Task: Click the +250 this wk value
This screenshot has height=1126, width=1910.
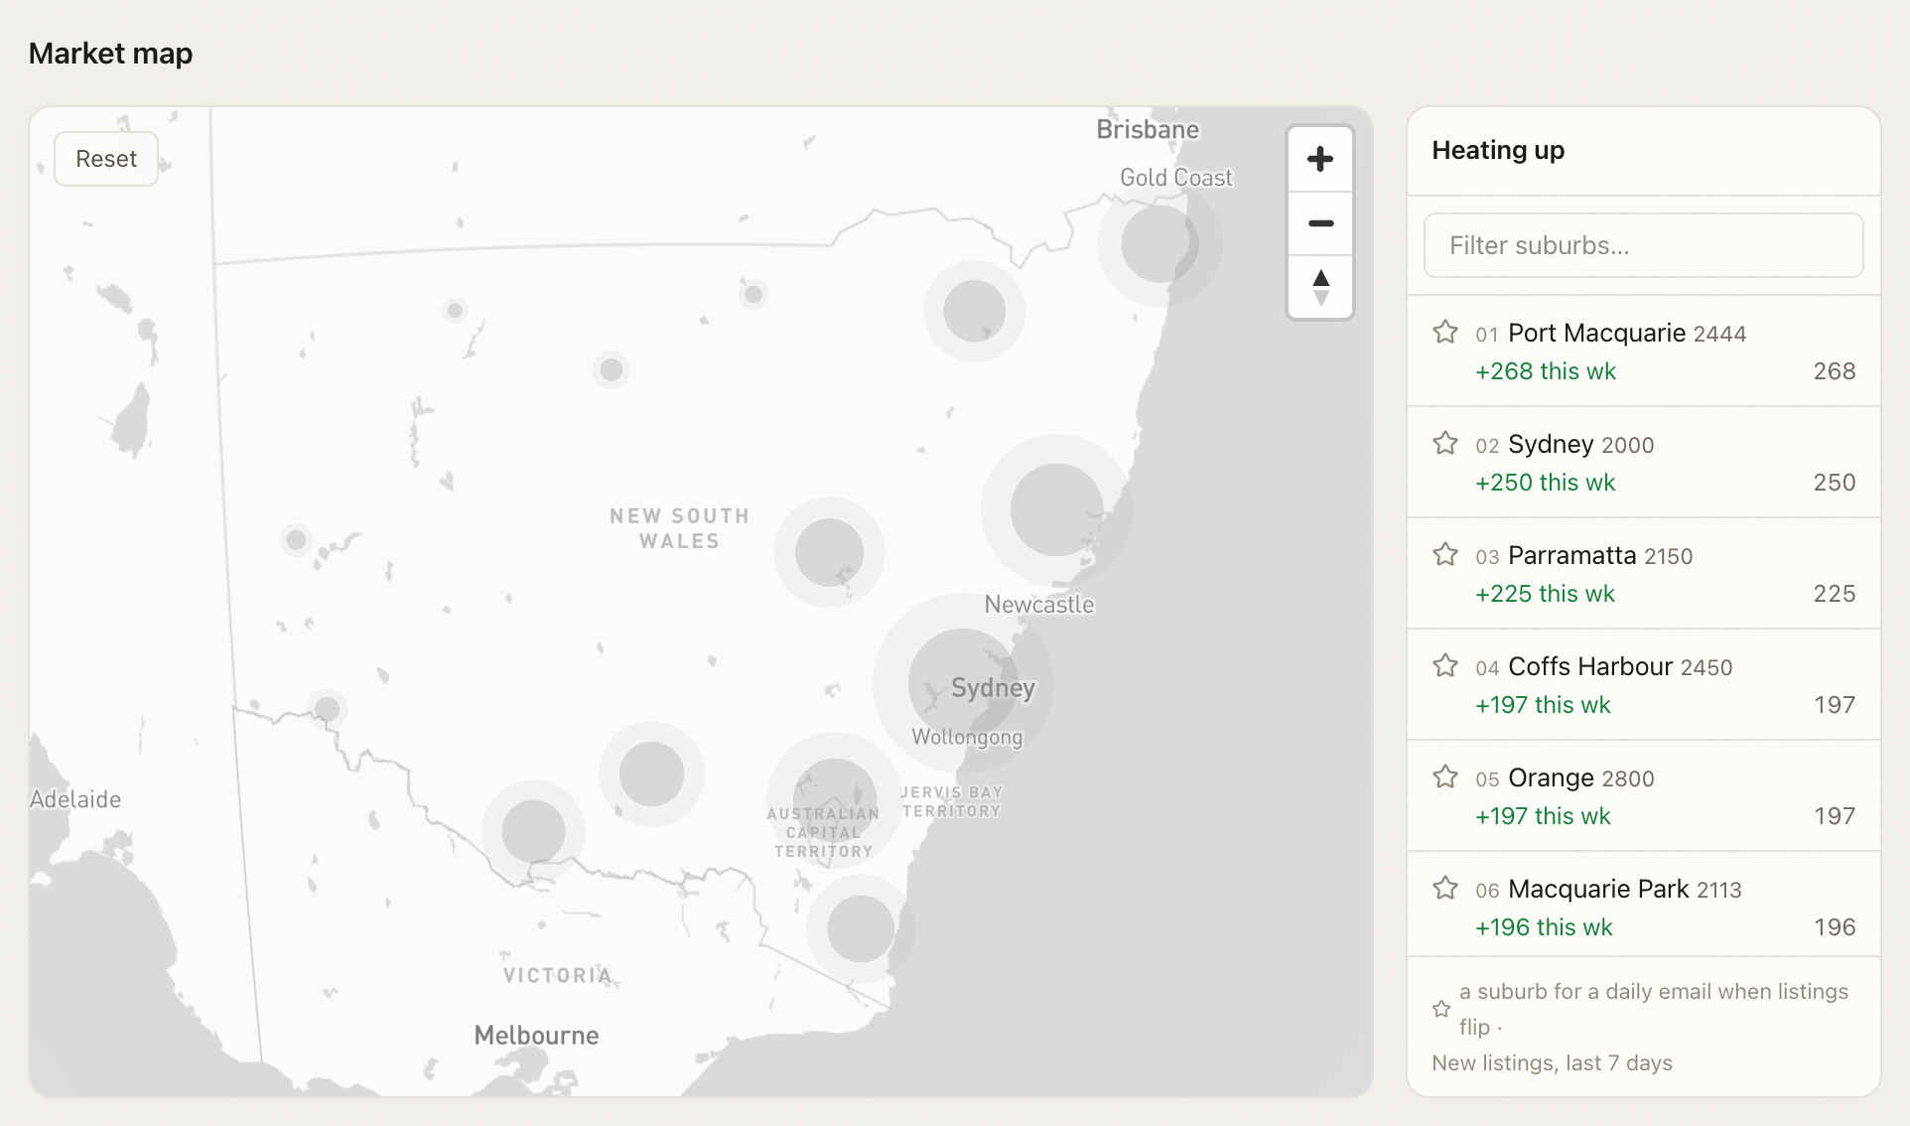Action: point(1545,483)
